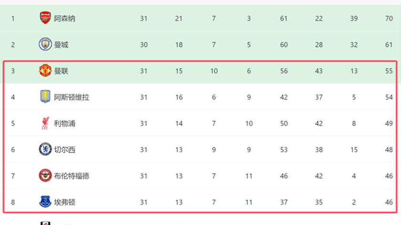Click Manchester City's 61 points cell

389,45
